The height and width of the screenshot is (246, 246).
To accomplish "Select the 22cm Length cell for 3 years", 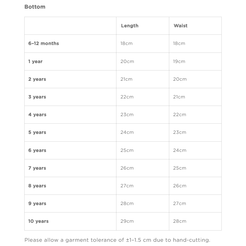I will pyautogui.click(x=127, y=97).
